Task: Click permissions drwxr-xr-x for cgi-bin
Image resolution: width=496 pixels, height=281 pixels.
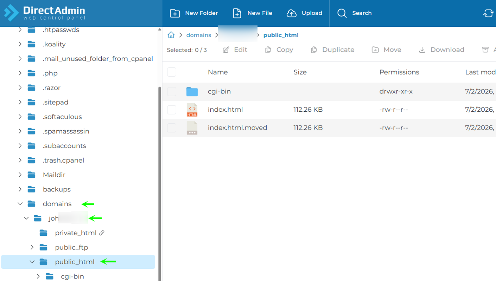Action: pyautogui.click(x=396, y=91)
